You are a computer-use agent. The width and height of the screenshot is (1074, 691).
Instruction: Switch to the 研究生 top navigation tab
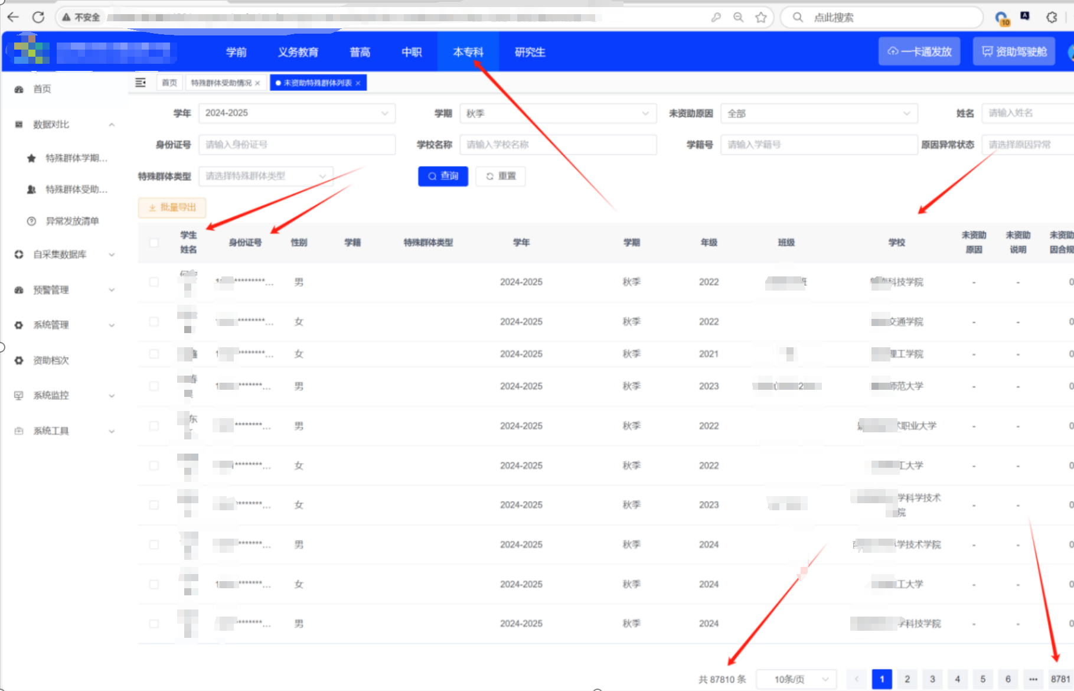(x=530, y=52)
